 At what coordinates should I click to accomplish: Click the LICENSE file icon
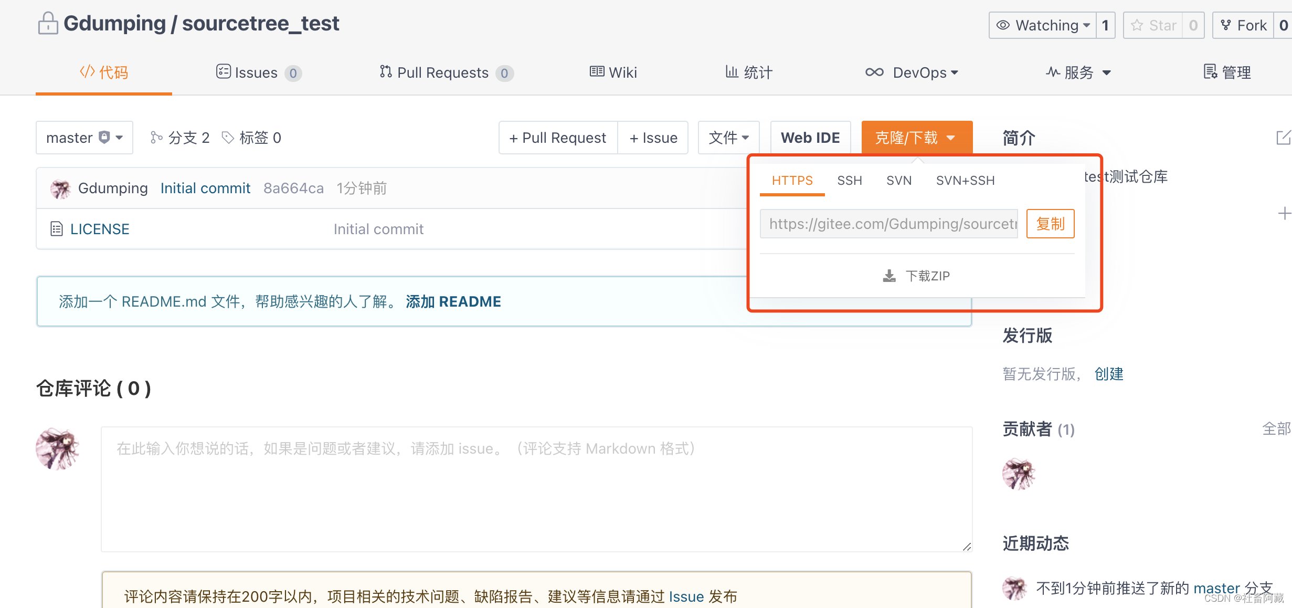(57, 229)
